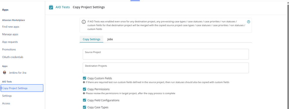Open the Source Project dropdown field
This screenshot has width=289, height=109.
(x=166, y=54)
